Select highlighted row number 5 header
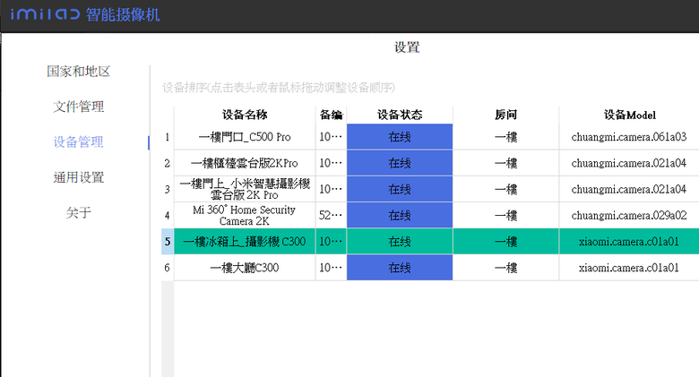The image size is (699, 377). tap(168, 242)
